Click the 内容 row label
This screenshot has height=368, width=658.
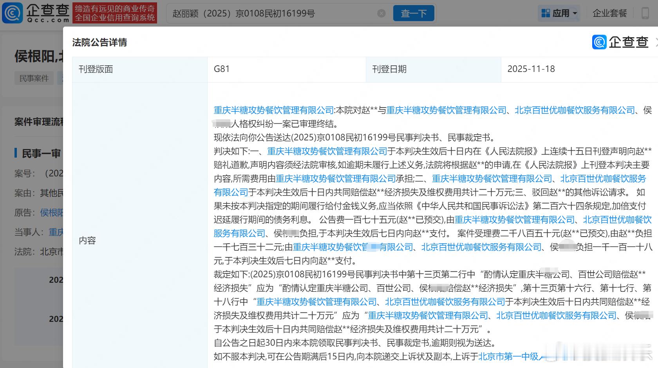(87, 241)
